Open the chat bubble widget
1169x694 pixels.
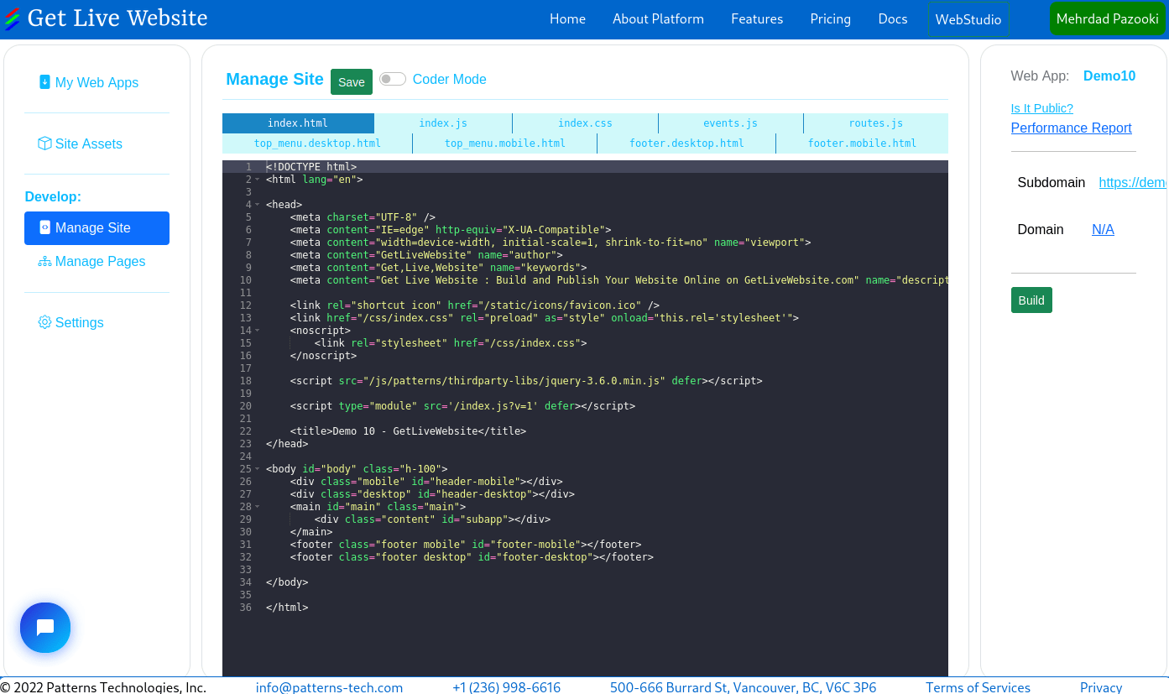click(x=45, y=628)
